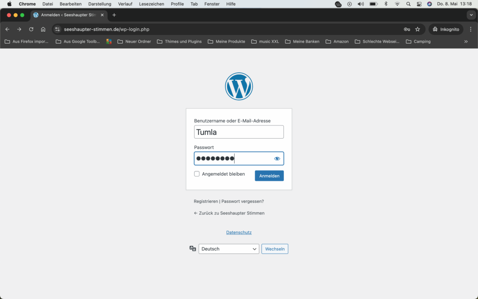Open the Schlechte Websei... bookmark folder
This screenshot has height=299, width=478.
[x=377, y=42]
